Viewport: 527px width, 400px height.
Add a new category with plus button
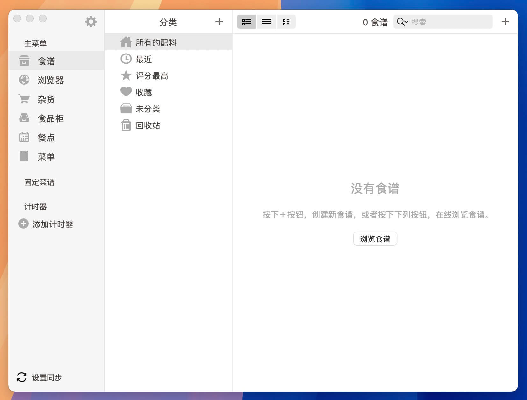tap(219, 22)
